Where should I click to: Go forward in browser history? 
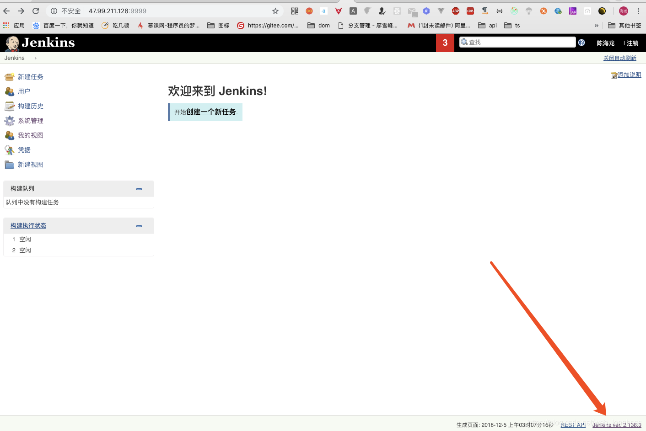[21, 11]
